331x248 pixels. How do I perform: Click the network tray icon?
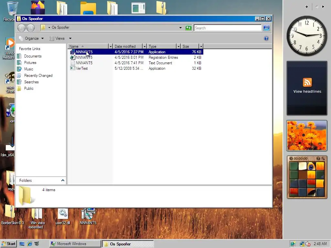pos(302,244)
